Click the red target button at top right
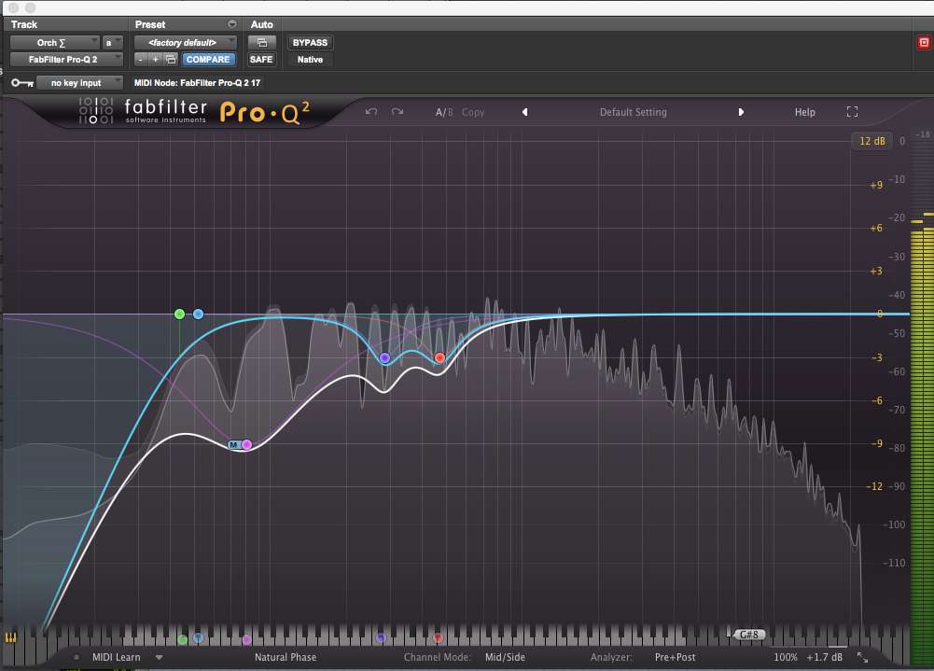Screen dimensions: 934x671 click(x=924, y=42)
